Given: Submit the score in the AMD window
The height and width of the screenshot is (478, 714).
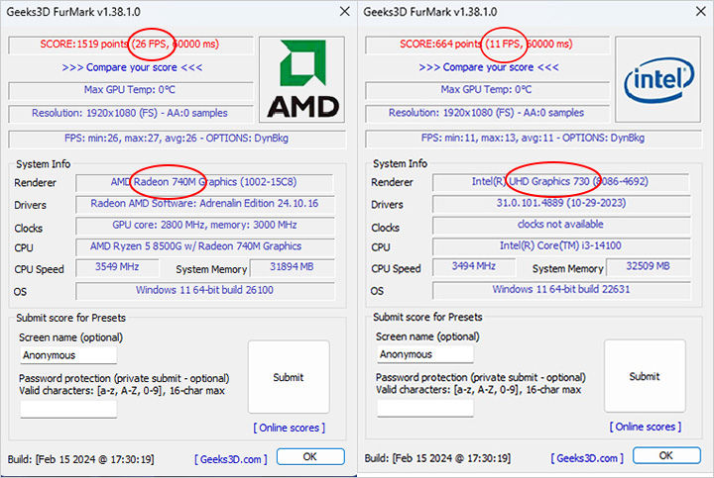Looking at the screenshot, I should click(x=289, y=377).
